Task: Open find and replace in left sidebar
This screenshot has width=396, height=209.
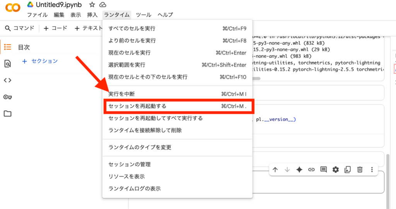Action: [7, 64]
